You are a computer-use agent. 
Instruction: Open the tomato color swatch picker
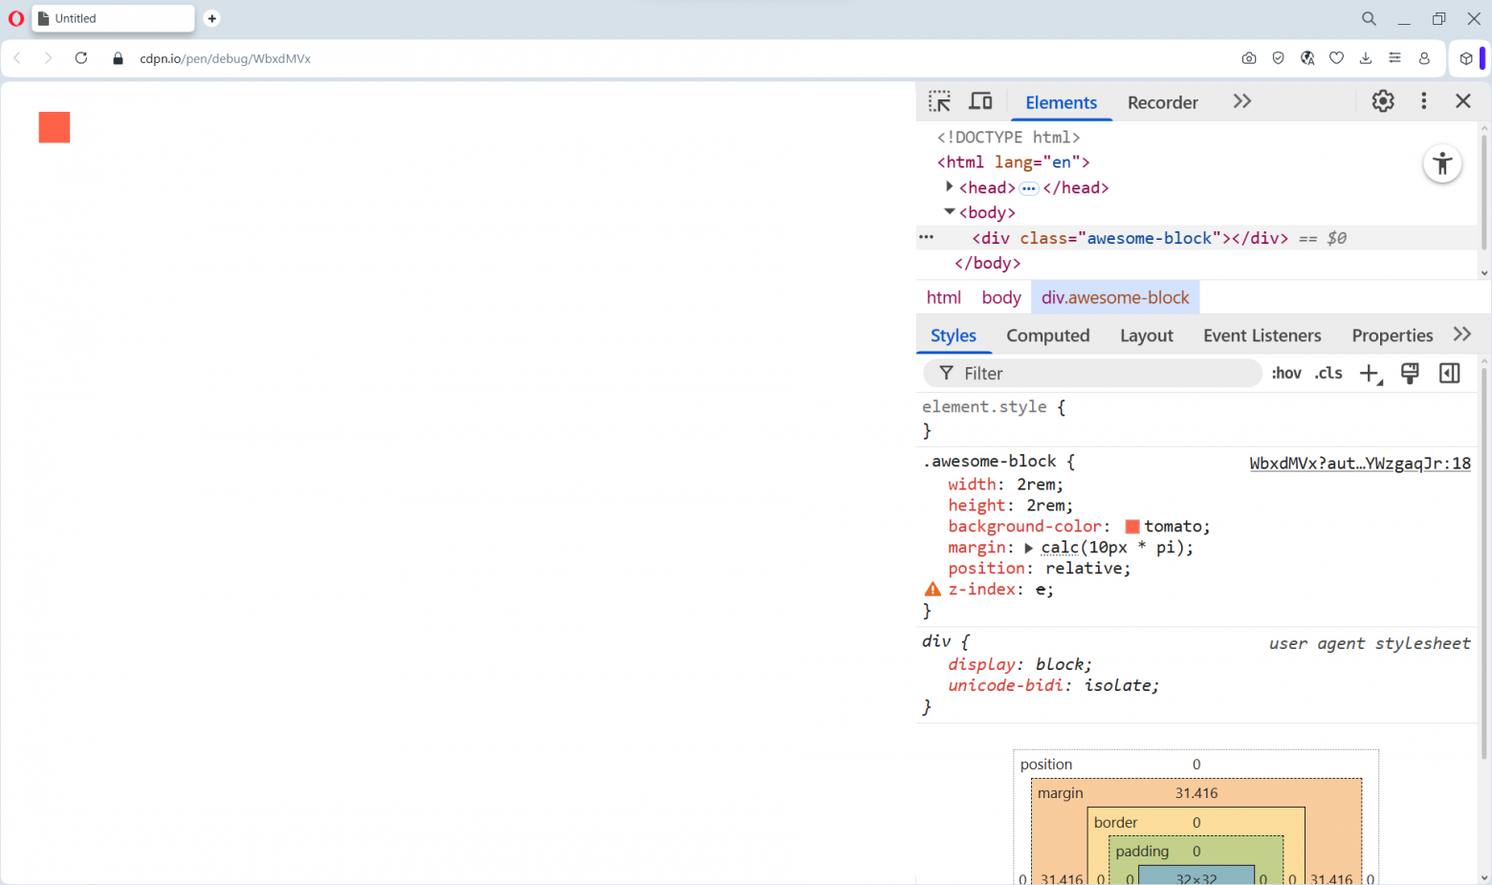[x=1132, y=527]
